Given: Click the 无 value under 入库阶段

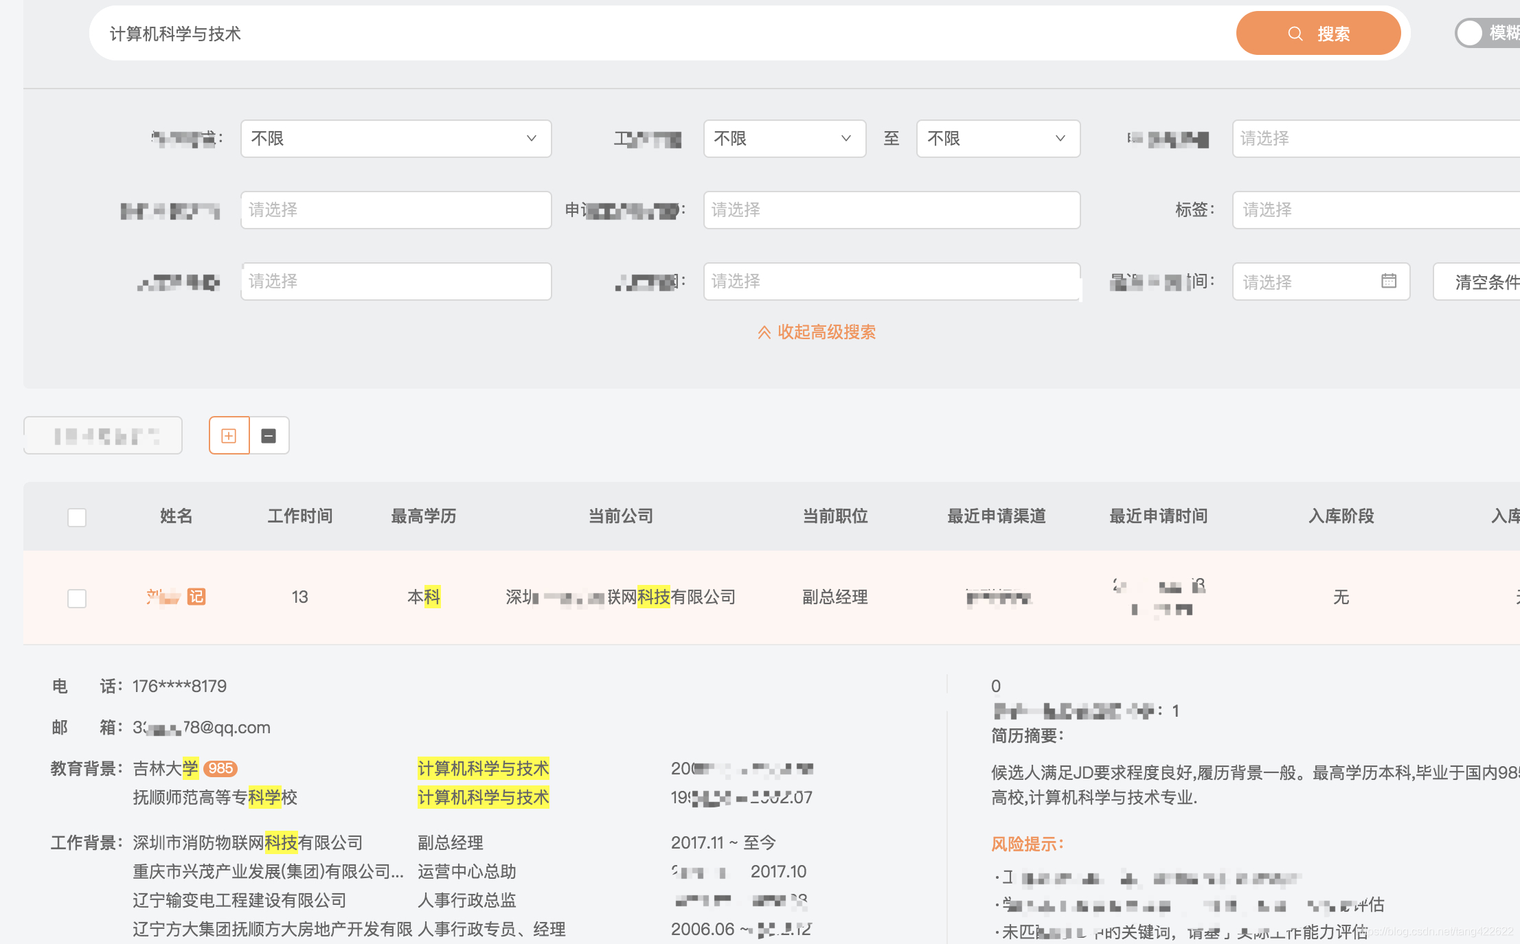Looking at the screenshot, I should [x=1341, y=597].
